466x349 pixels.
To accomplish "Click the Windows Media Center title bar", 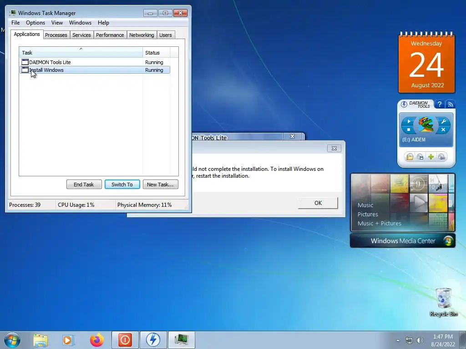I will click(403, 241).
